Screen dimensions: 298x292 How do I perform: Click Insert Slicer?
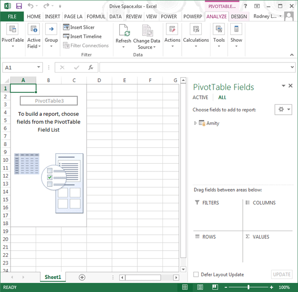click(79, 27)
